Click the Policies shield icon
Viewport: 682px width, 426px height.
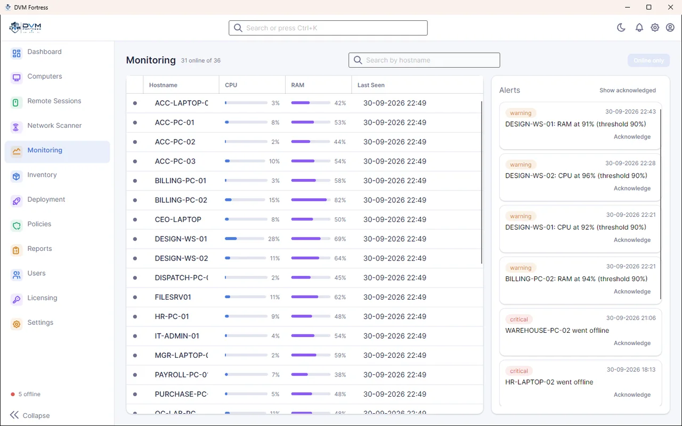[x=17, y=225]
